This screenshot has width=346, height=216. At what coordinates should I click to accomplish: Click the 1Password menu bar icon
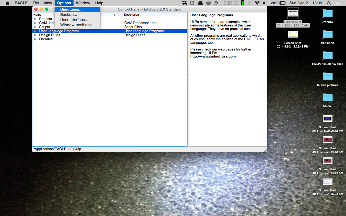pyautogui.click(x=192, y=3)
